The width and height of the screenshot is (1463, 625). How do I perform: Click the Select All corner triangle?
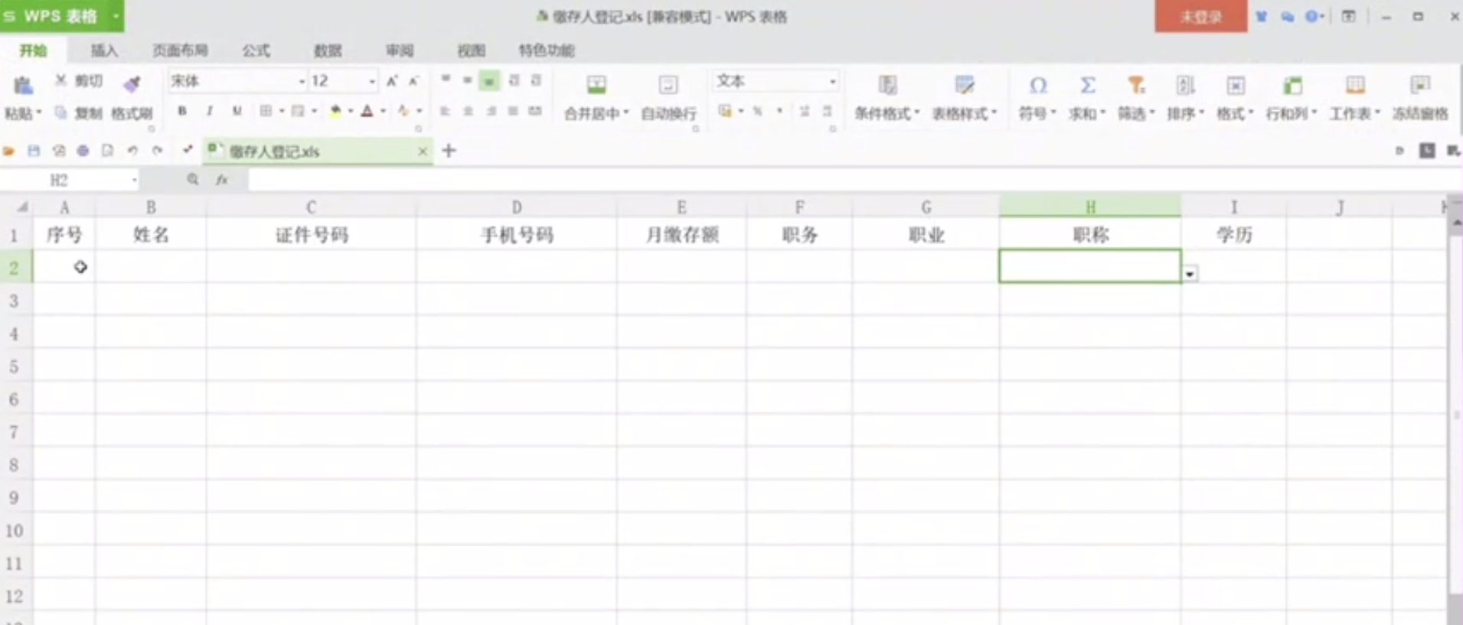pos(22,207)
